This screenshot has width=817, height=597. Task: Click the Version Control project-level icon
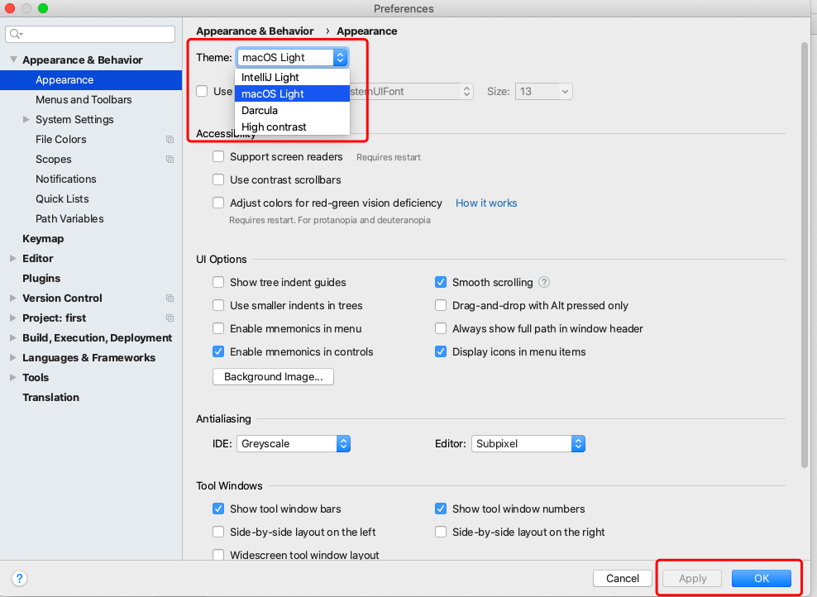(x=170, y=298)
